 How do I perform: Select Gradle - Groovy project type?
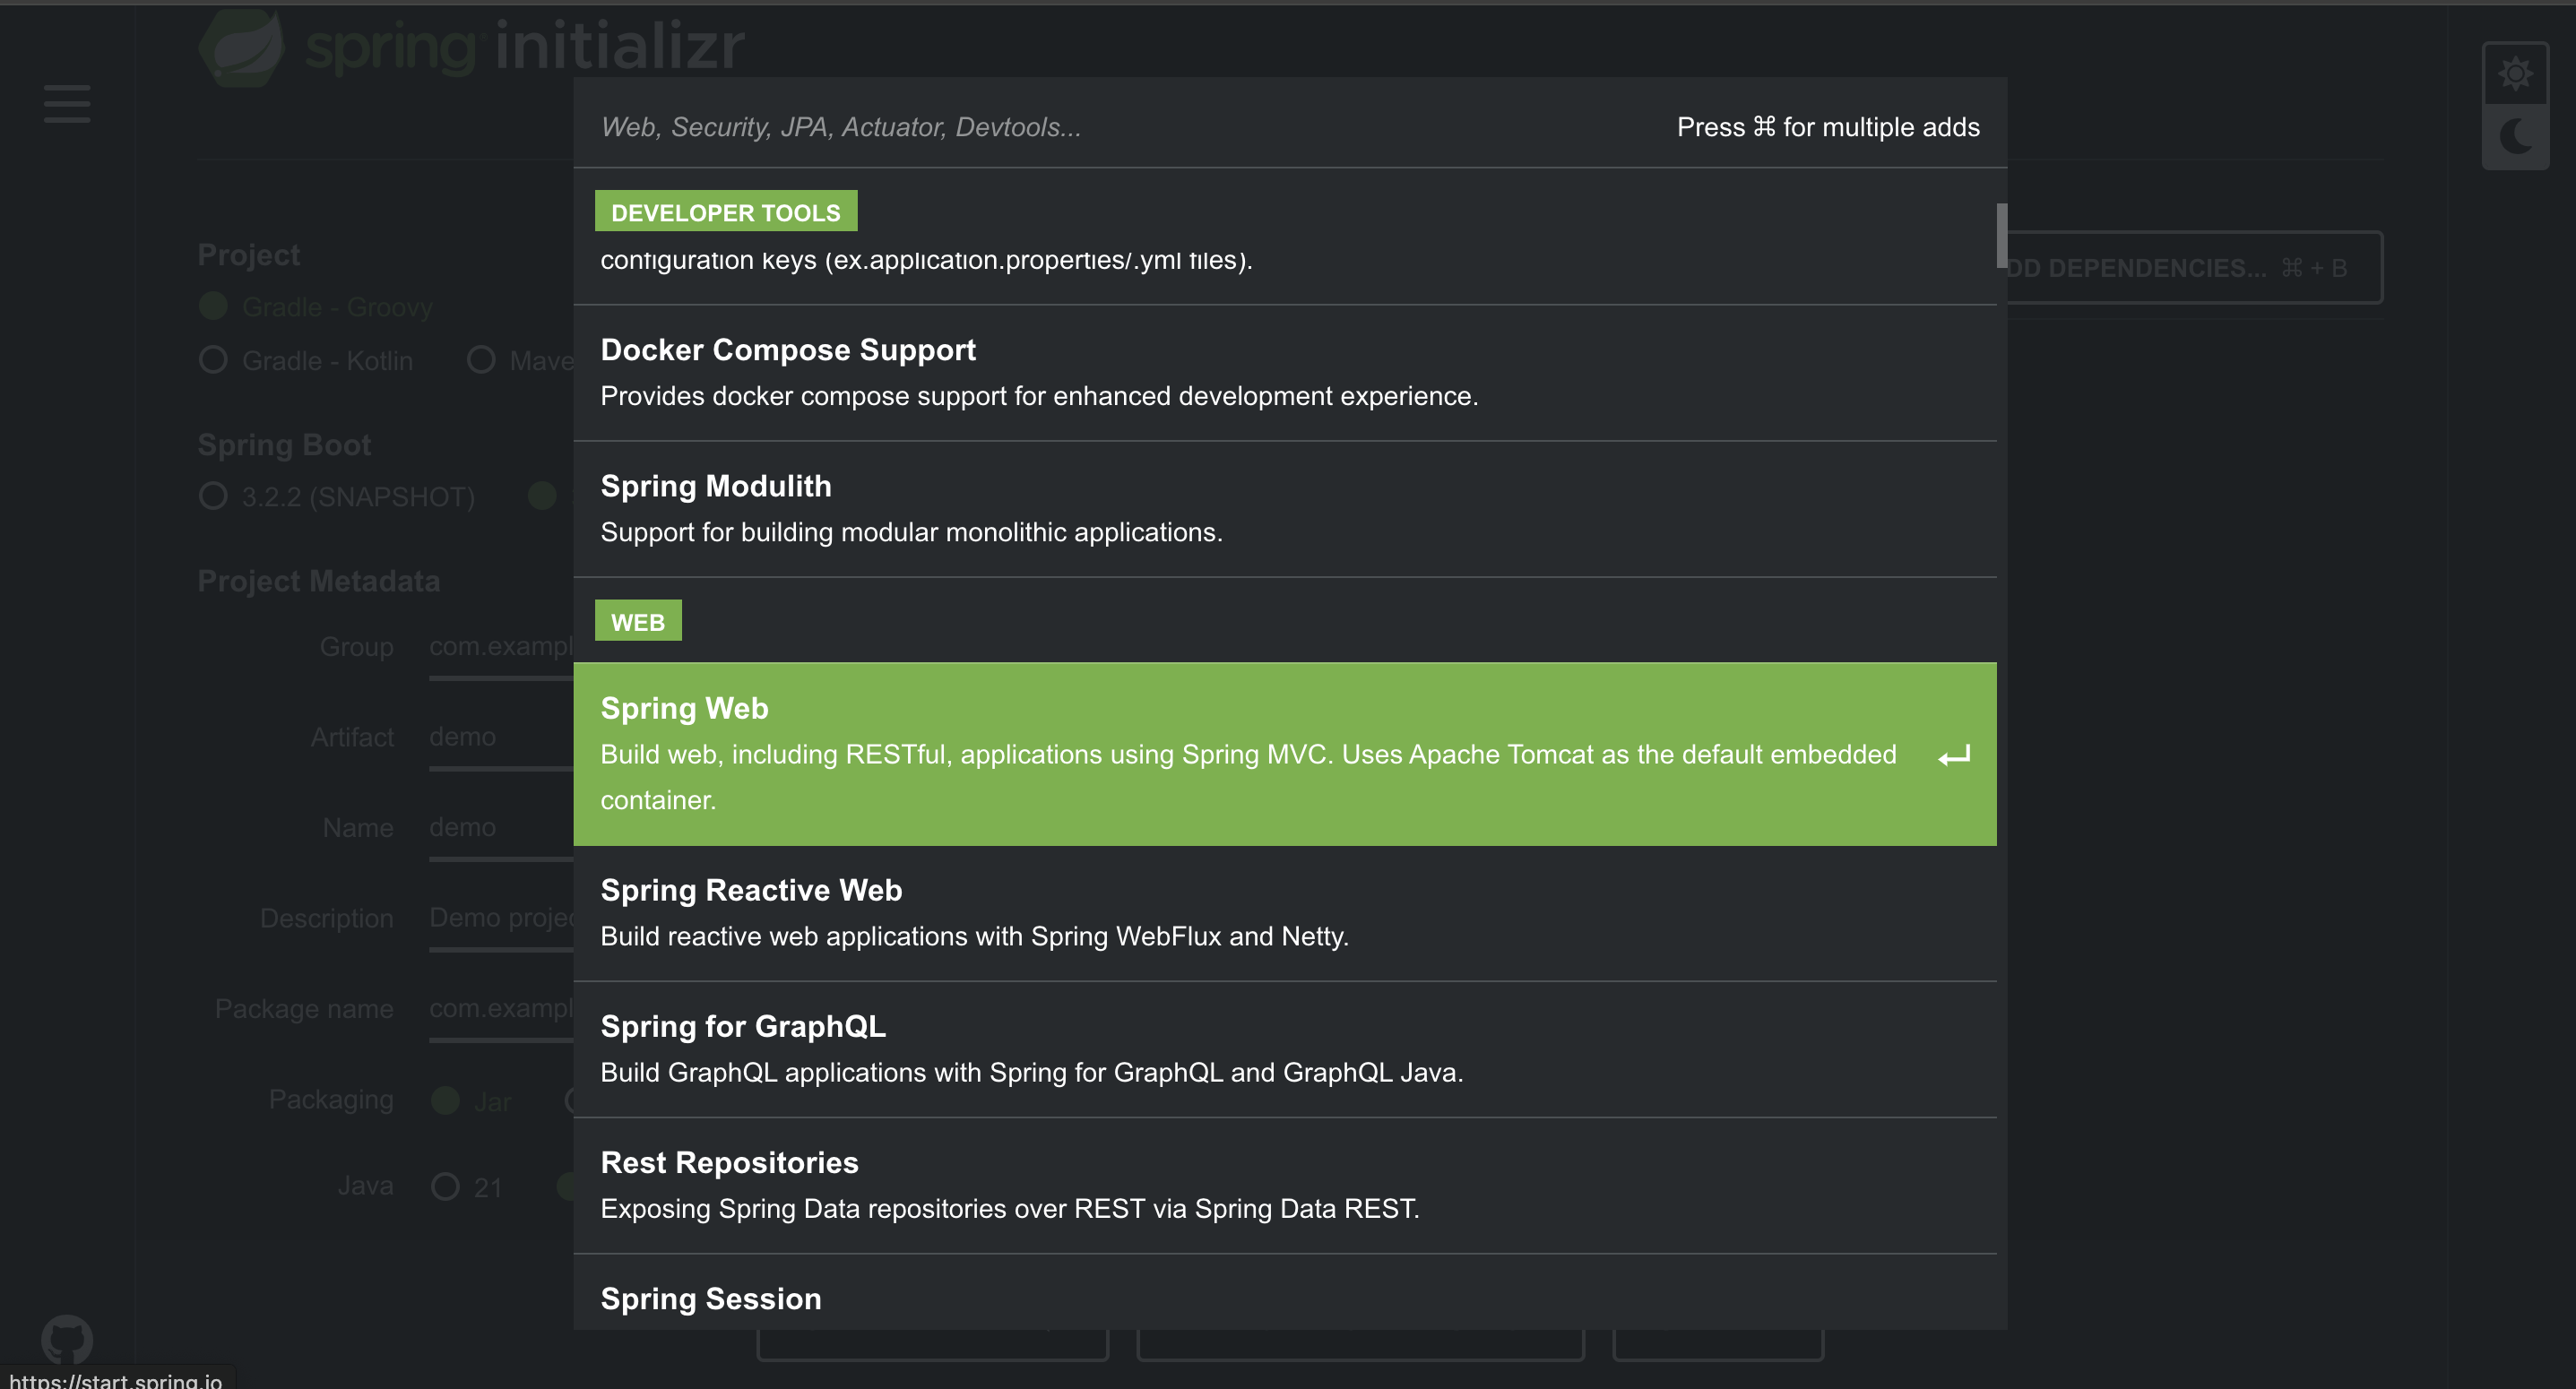click(213, 306)
